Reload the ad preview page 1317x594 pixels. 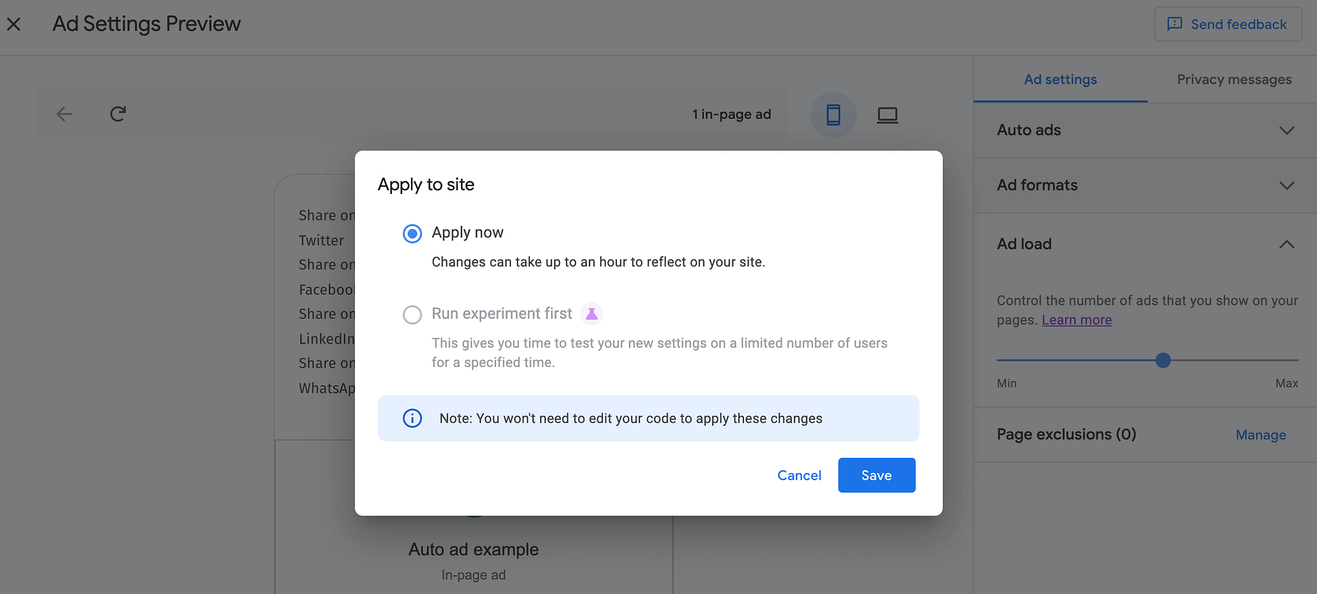click(x=117, y=113)
